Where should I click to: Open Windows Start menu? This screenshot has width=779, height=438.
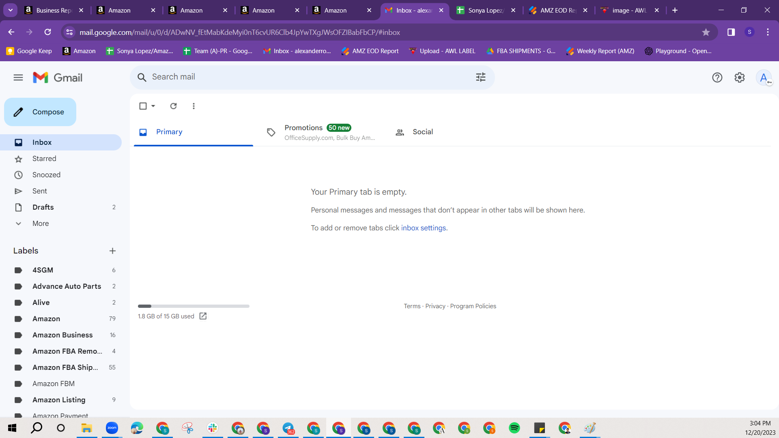tap(12, 428)
